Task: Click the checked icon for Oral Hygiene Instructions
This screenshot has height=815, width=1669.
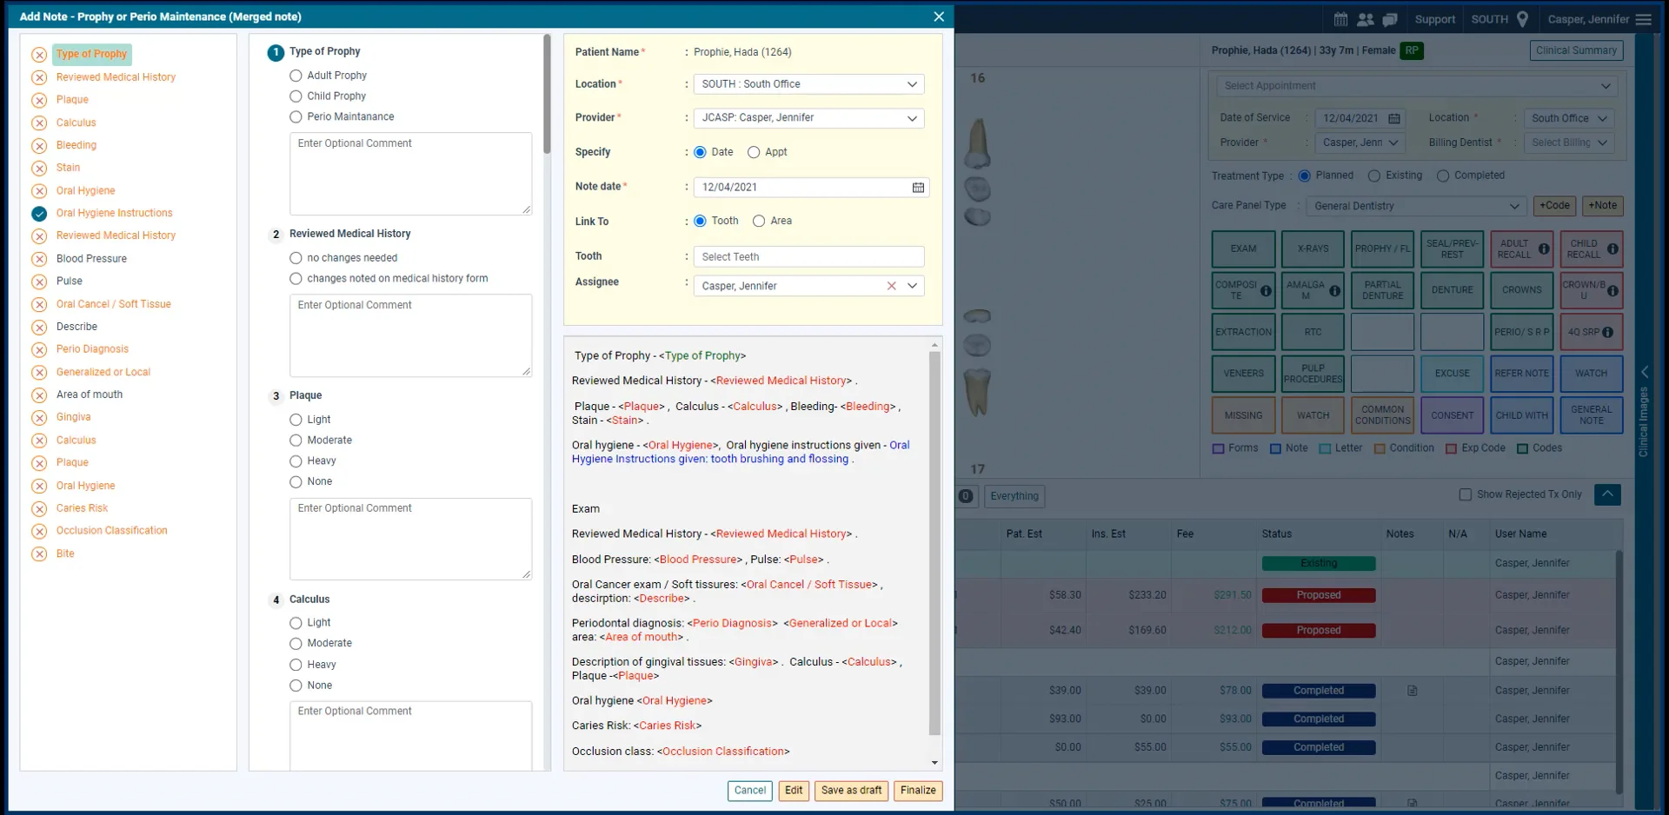Action: tap(39, 214)
